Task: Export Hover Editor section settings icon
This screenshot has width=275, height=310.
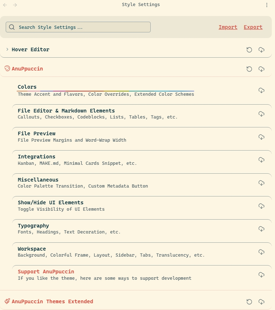Action: (261, 50)
